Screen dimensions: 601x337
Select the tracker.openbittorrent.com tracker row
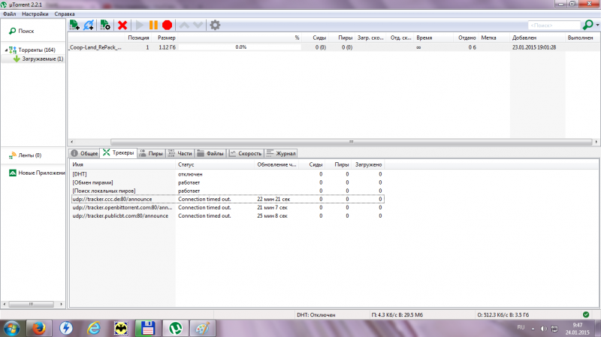point(228,208)
